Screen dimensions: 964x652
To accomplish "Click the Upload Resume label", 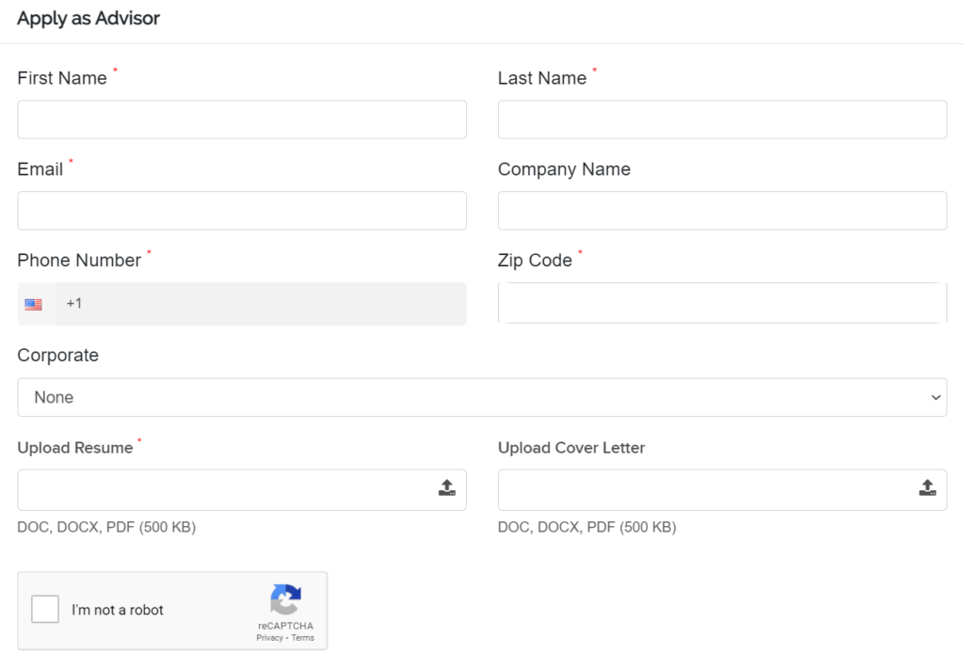I will tap(75, 448).
